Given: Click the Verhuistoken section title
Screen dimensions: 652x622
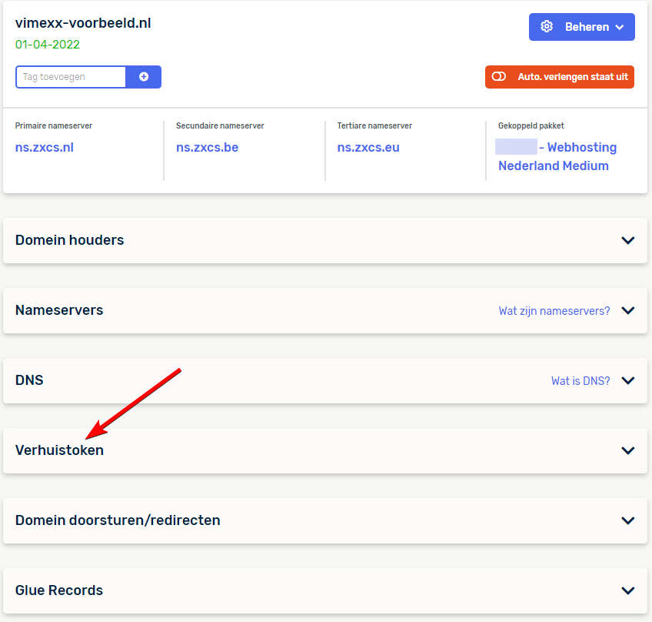Looking at the screenshot, I should coord(59,450).
